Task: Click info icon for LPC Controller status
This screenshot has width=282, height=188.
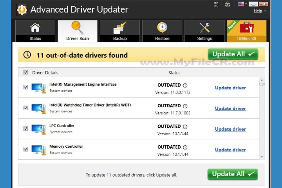Action: tap(185, 127)
